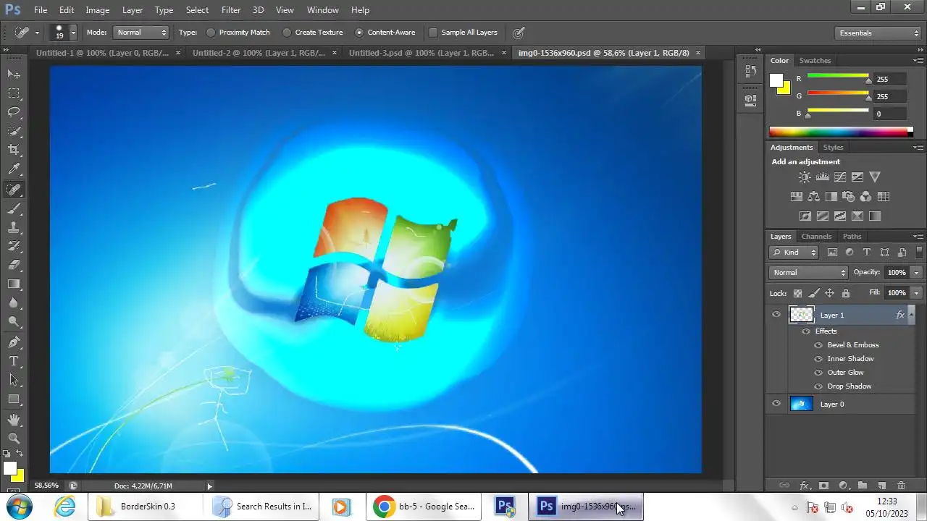Select the Dodge tool
The width and height of the screenshot is (927, 521).
[x=14, y=321]
